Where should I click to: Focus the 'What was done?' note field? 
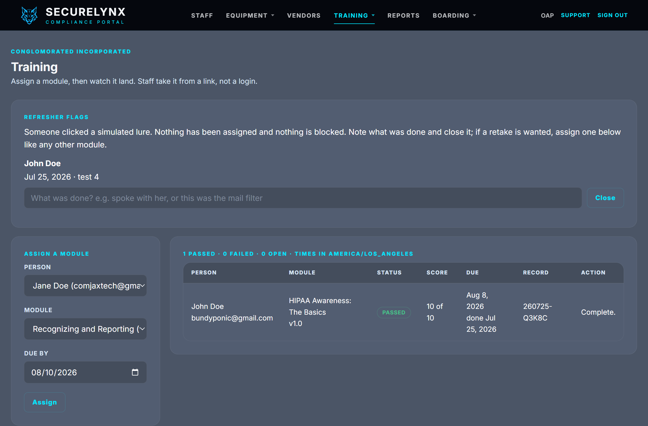point(303,198)
